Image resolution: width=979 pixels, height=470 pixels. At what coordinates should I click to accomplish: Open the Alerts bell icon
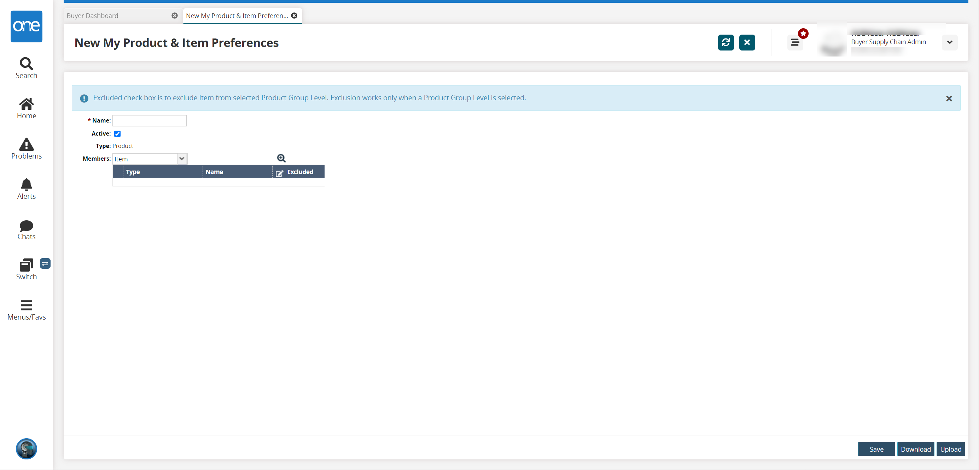coord(26,185)
